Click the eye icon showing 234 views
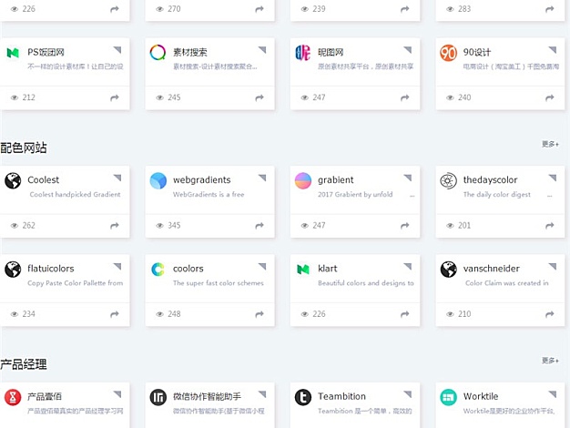This screenshot has width=570, height=428. [15, 314]
